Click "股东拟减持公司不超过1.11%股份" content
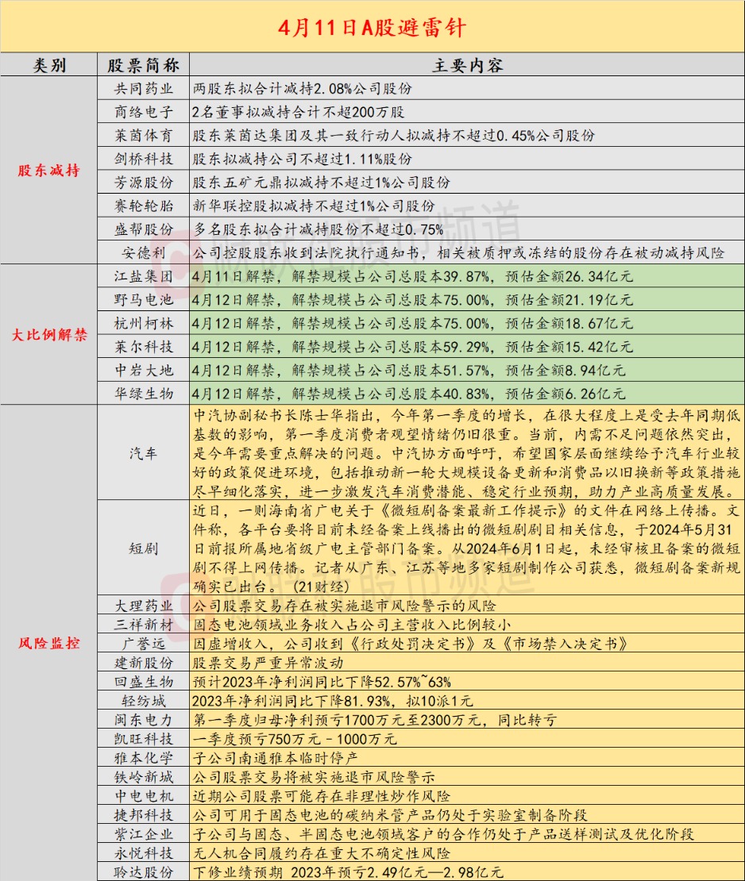 (303, 159)
